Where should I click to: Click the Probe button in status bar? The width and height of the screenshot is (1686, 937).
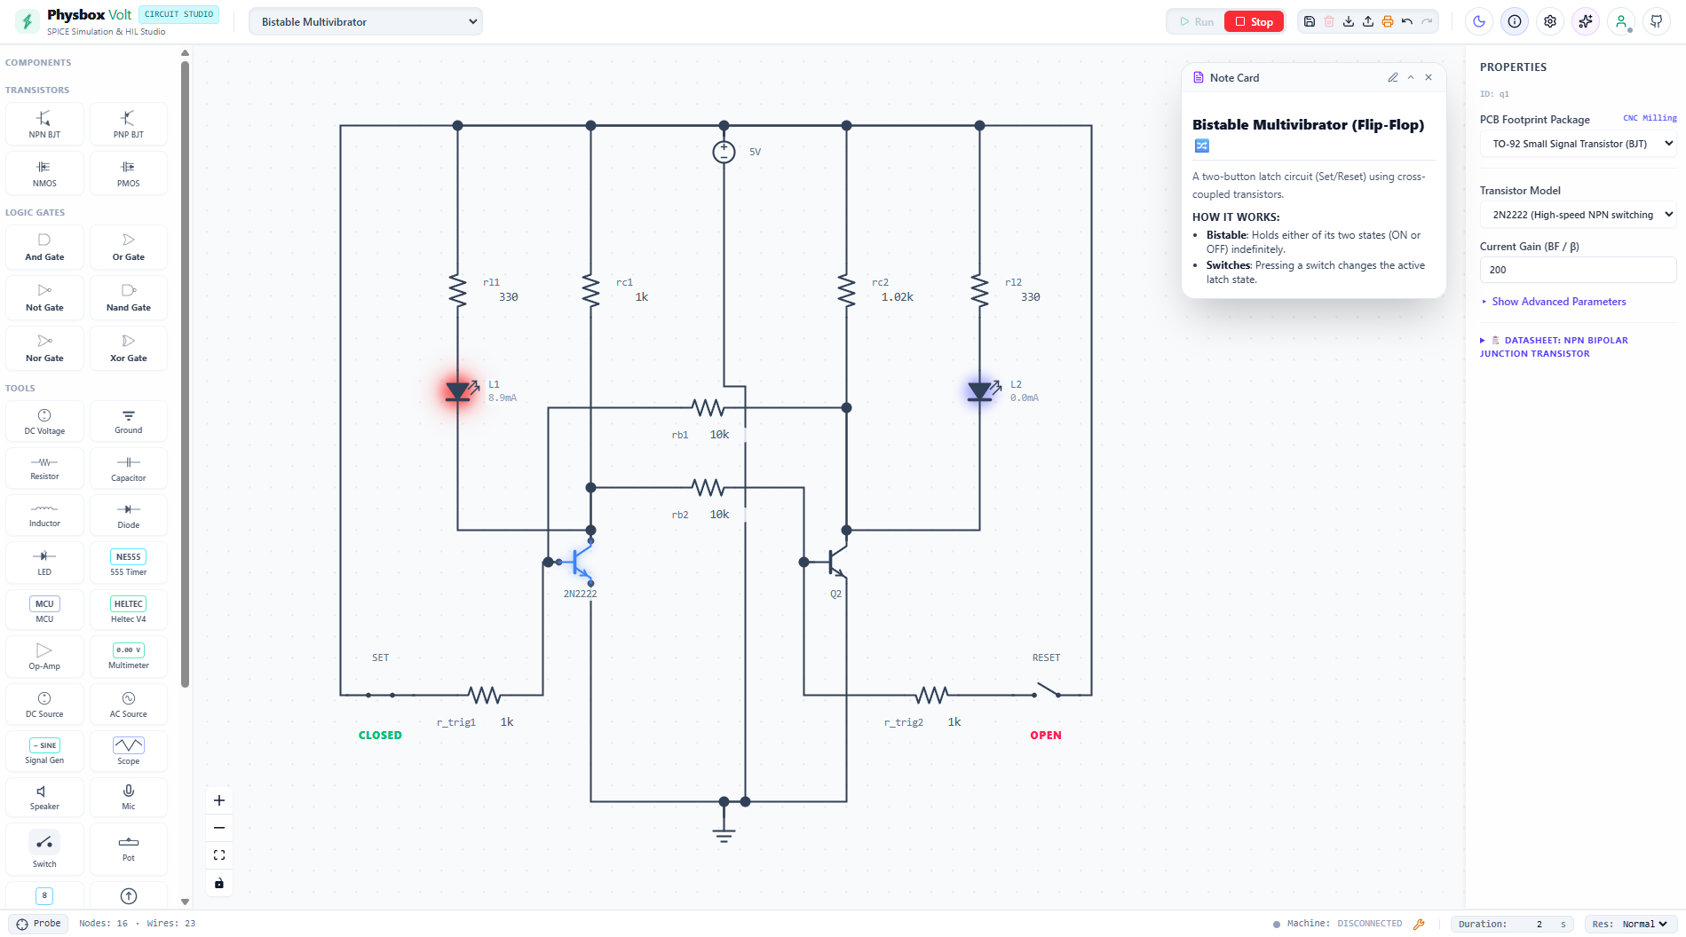tap(38, 924)
